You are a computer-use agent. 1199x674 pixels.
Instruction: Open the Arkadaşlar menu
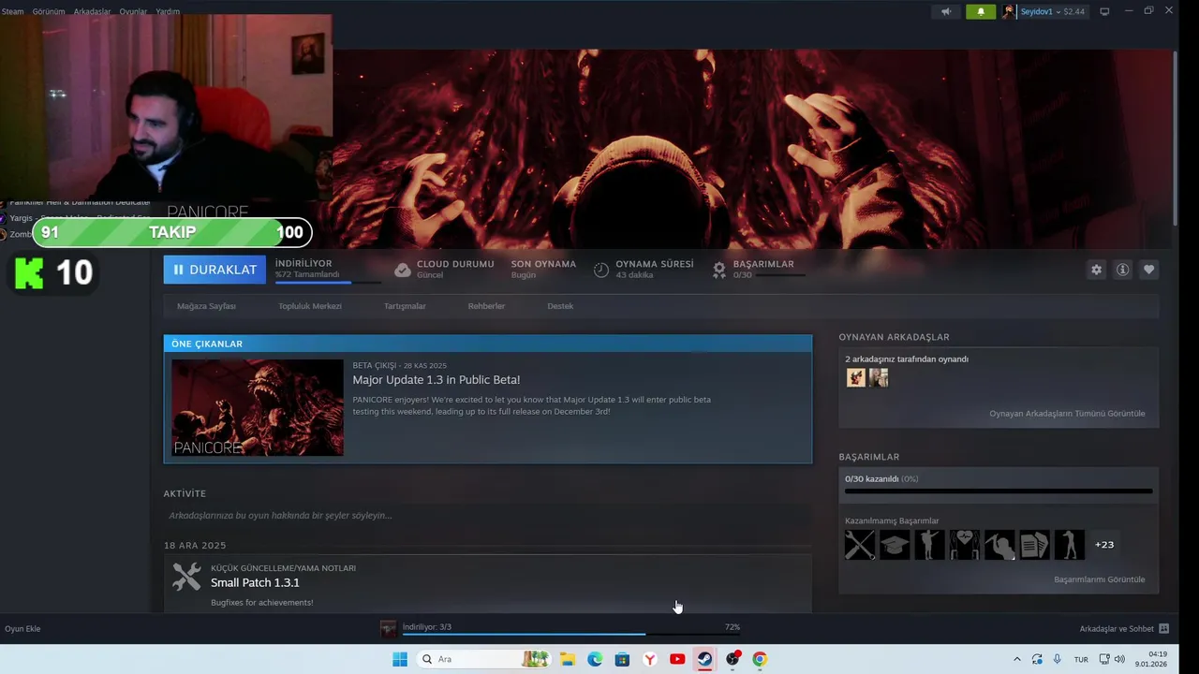pyautogui.click(x=92, y=11)
